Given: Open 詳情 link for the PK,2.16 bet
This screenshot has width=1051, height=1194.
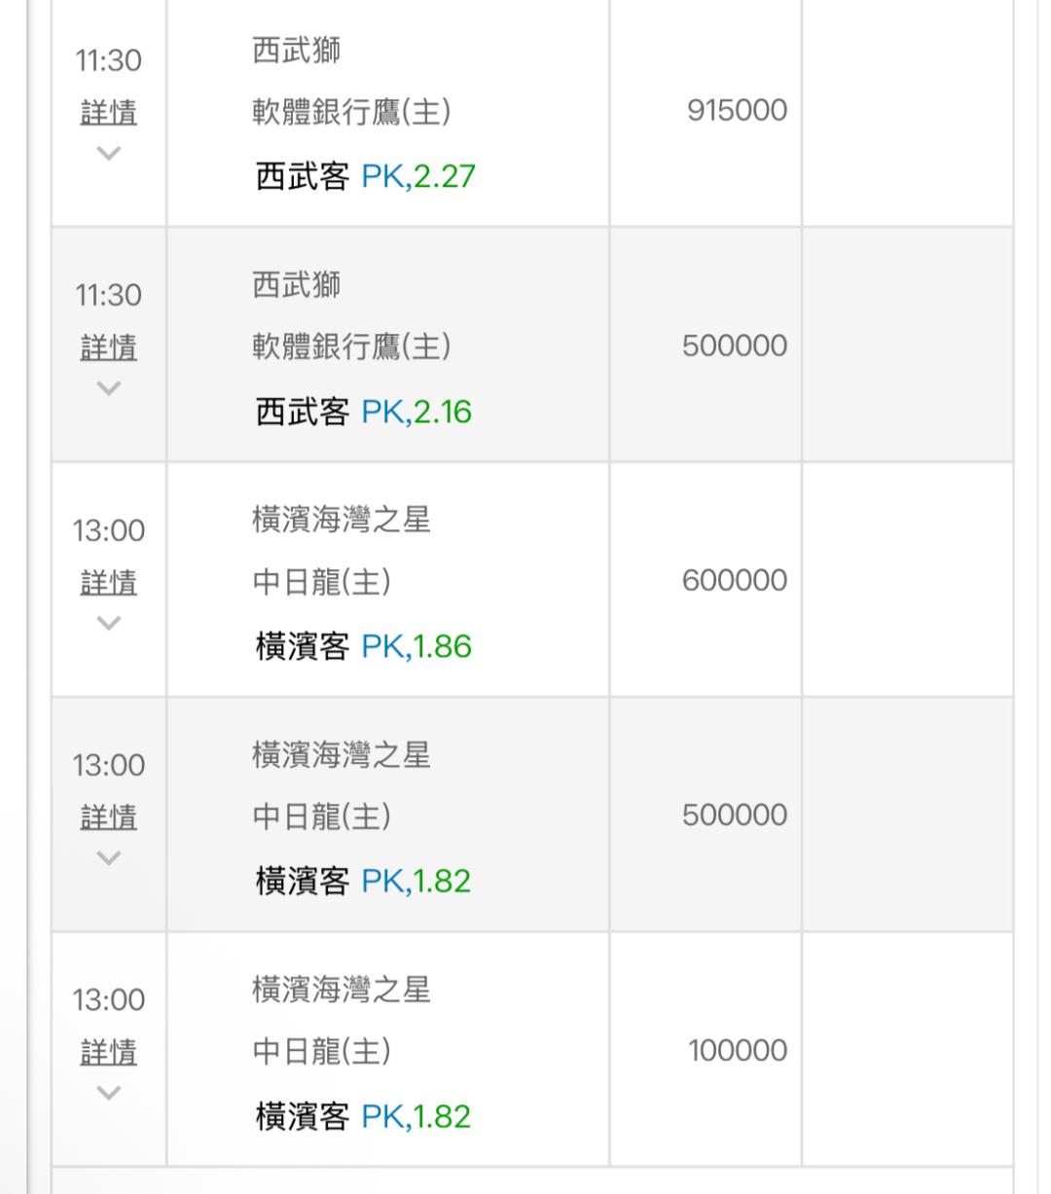Looking at the screenshot, I should (108, 347).
